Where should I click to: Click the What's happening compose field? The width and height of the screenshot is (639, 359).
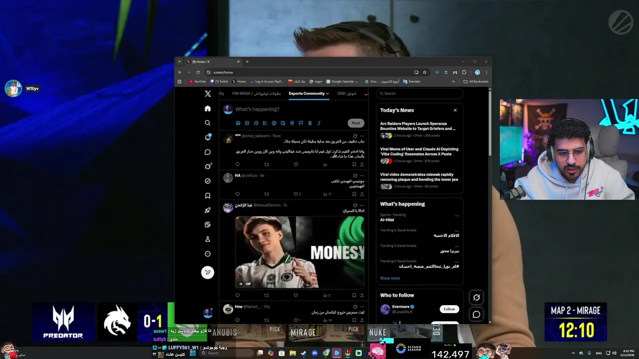(x=300, y=109)
